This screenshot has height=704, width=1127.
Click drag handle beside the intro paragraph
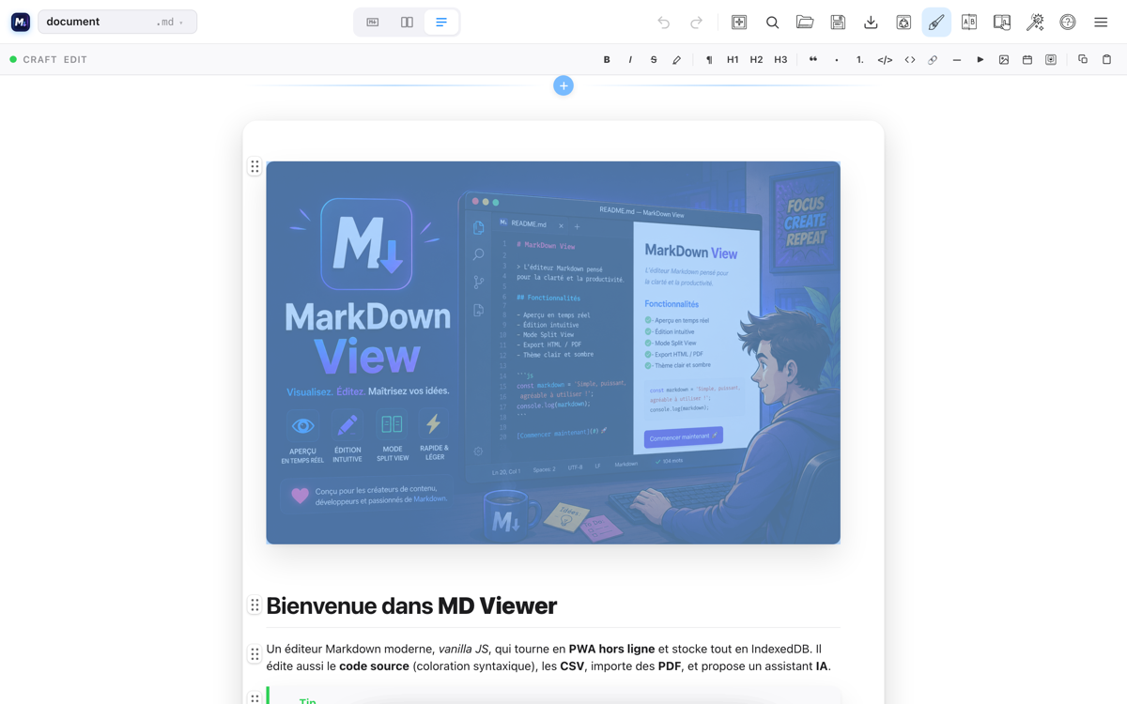point(255,654)
